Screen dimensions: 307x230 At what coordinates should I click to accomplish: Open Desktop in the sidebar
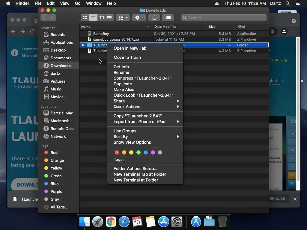point(58,50)
